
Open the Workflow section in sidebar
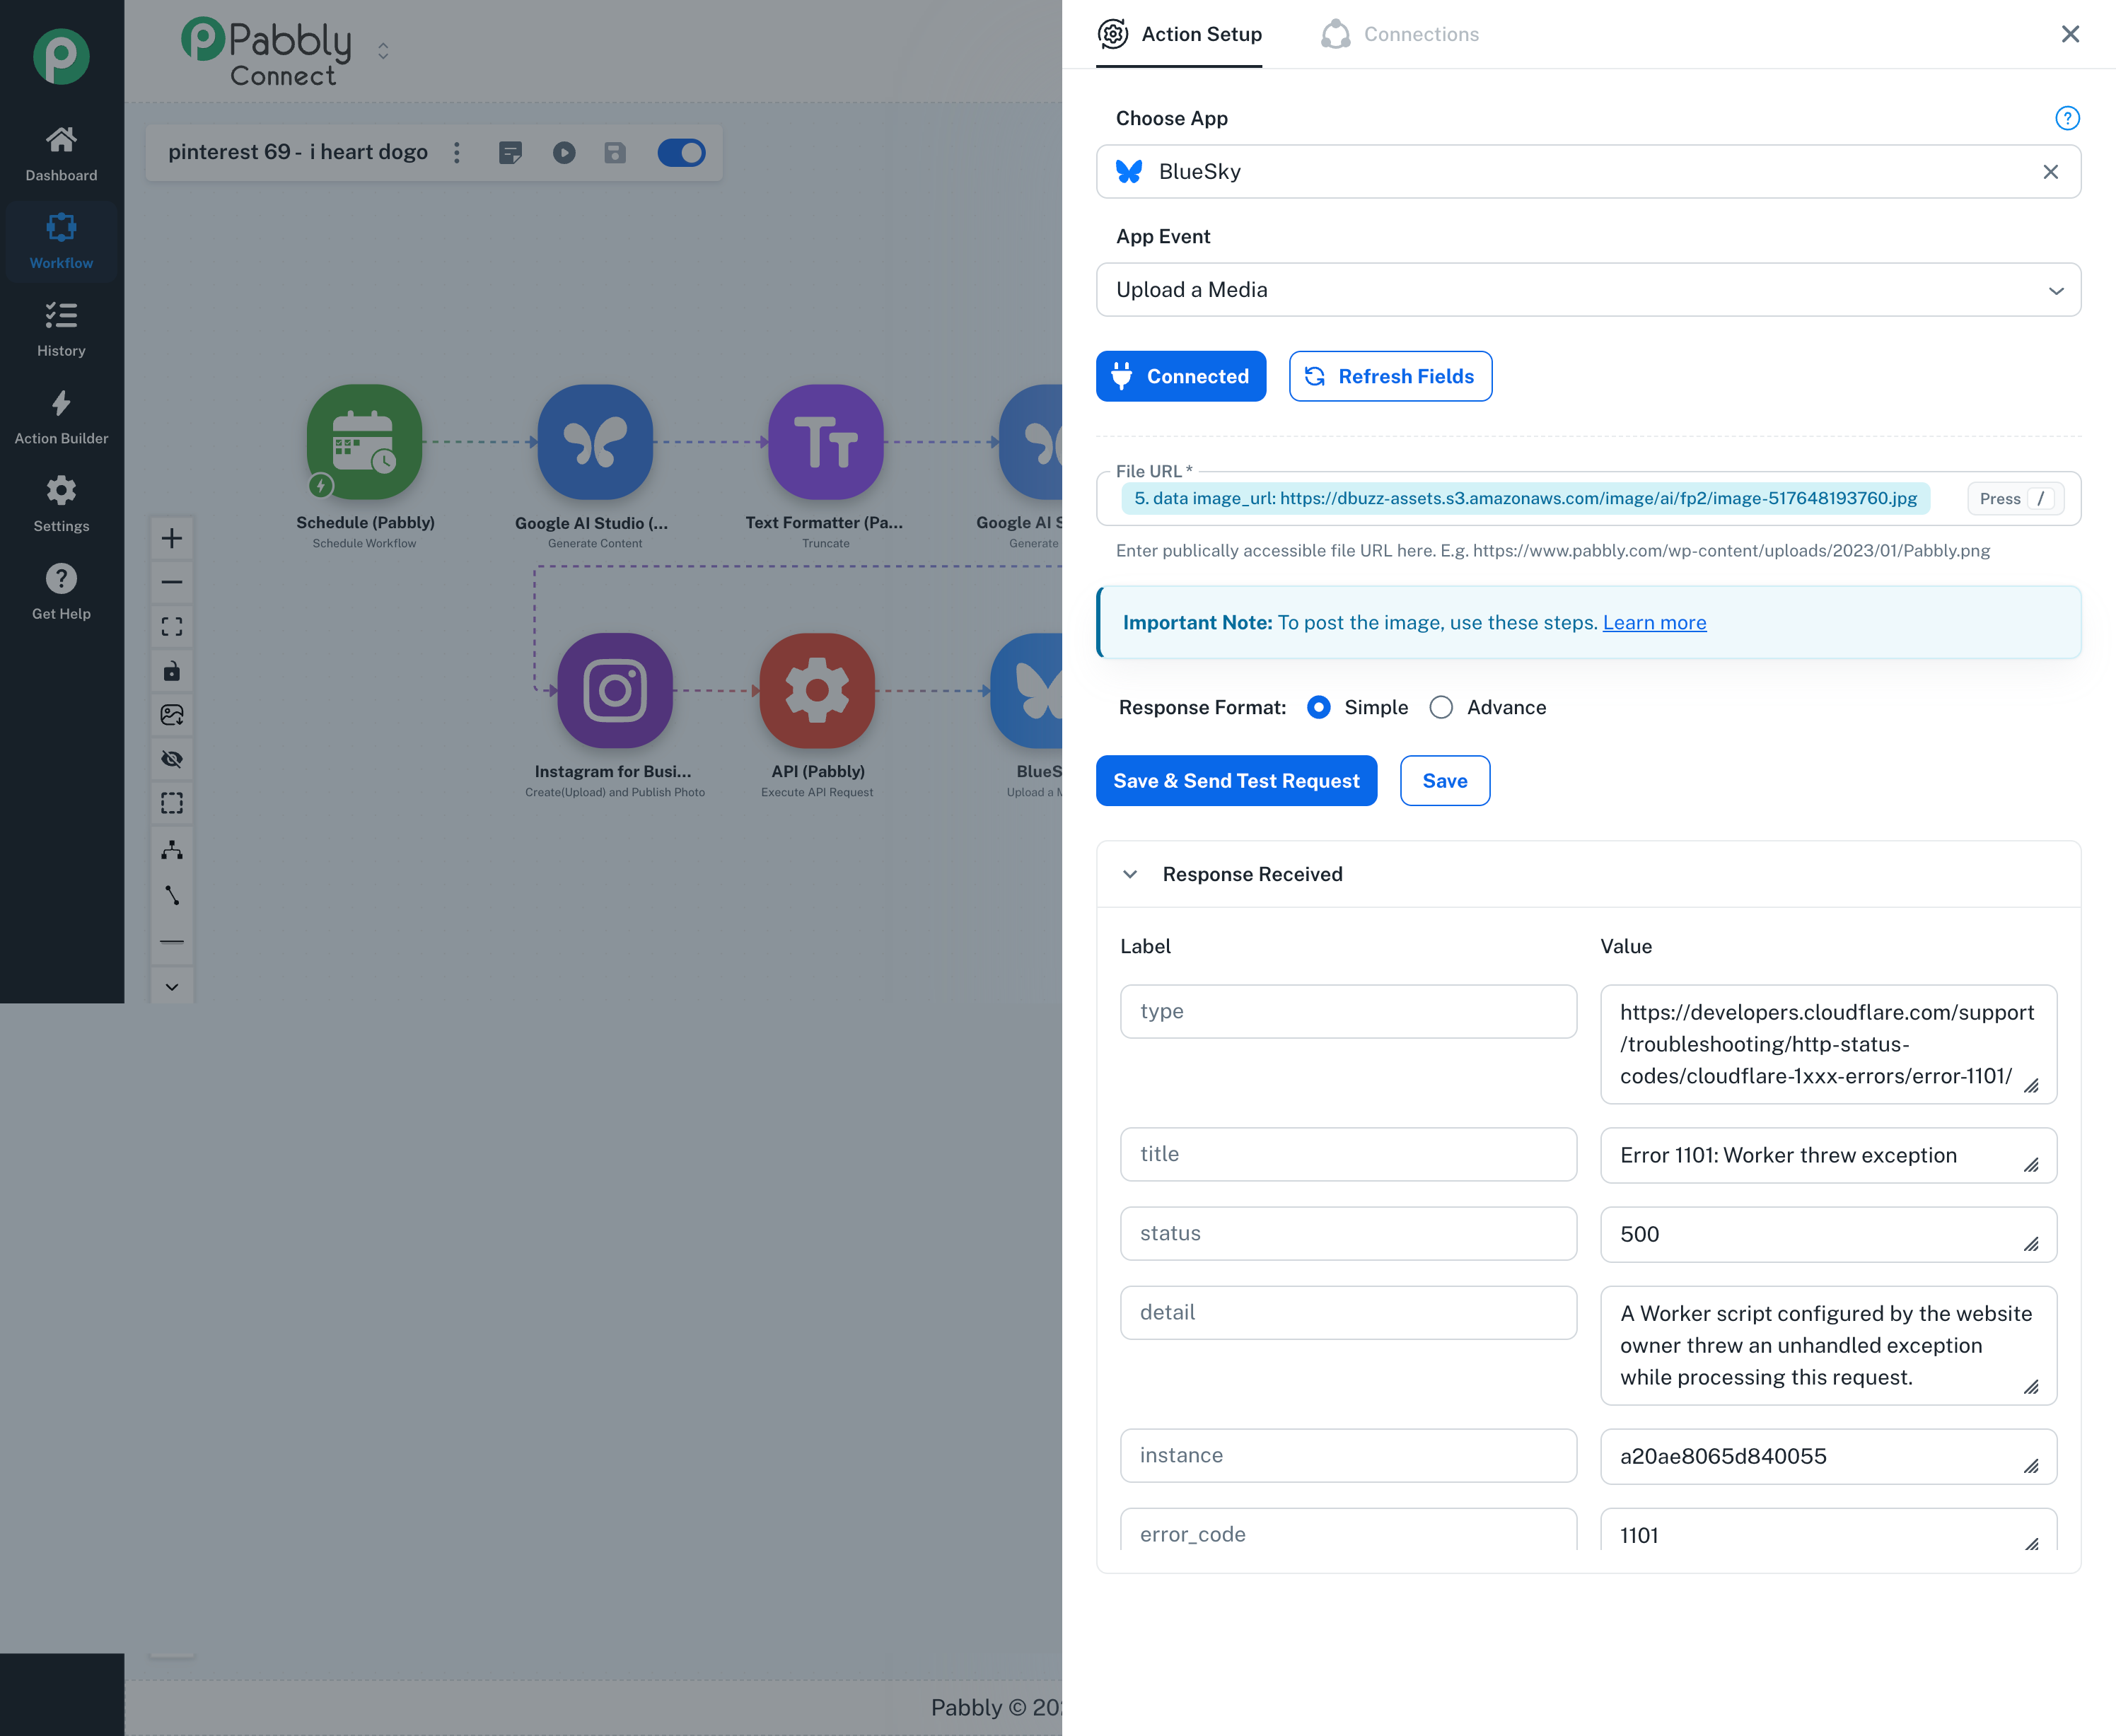[61, 241]
